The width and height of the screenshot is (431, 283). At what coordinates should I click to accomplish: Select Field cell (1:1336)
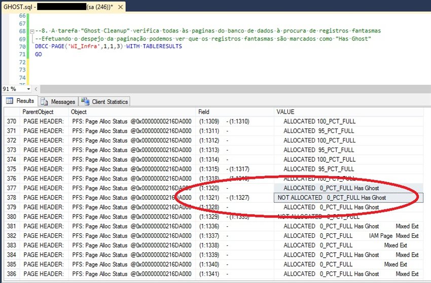(x=235, y=226)
